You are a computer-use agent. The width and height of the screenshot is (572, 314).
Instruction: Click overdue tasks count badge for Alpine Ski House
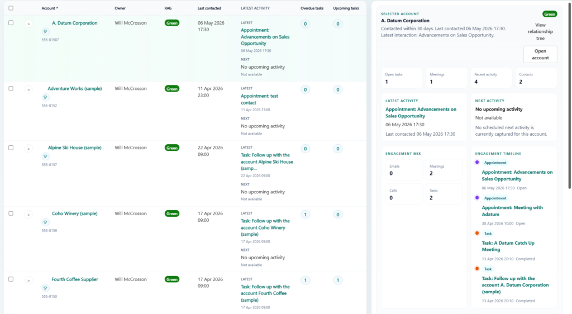[306, 149]
